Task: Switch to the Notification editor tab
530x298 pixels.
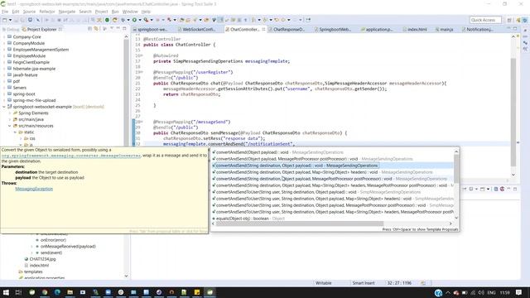Action: 477,30
